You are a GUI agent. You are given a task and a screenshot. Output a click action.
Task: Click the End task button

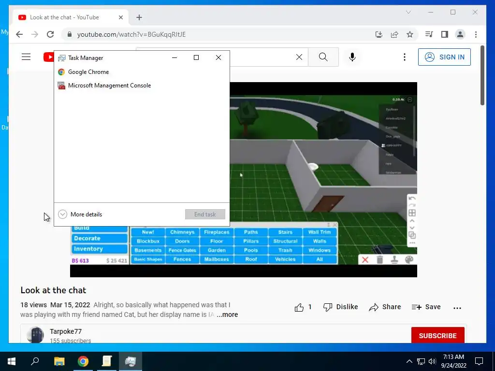[205, 214]
